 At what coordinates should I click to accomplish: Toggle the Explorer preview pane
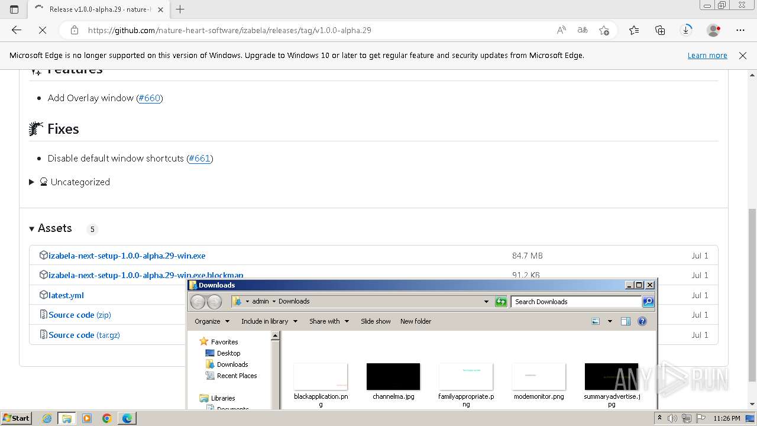point(626,321)
